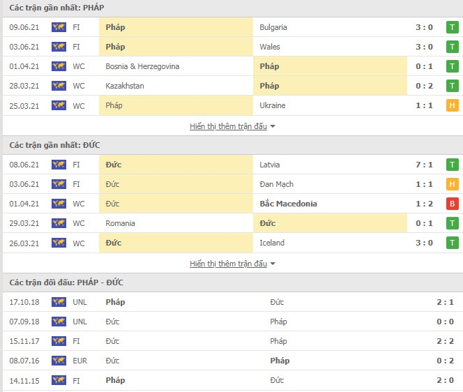Click the world flag icon beside 08.07.16 EUR match

pyautogui.click(x=59, y=361)
